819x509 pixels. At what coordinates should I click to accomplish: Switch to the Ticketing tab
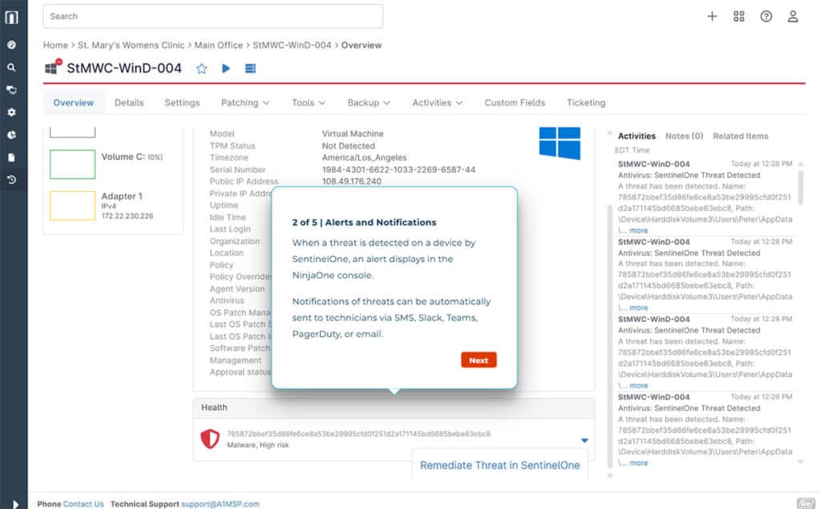(x=585, y=102)
